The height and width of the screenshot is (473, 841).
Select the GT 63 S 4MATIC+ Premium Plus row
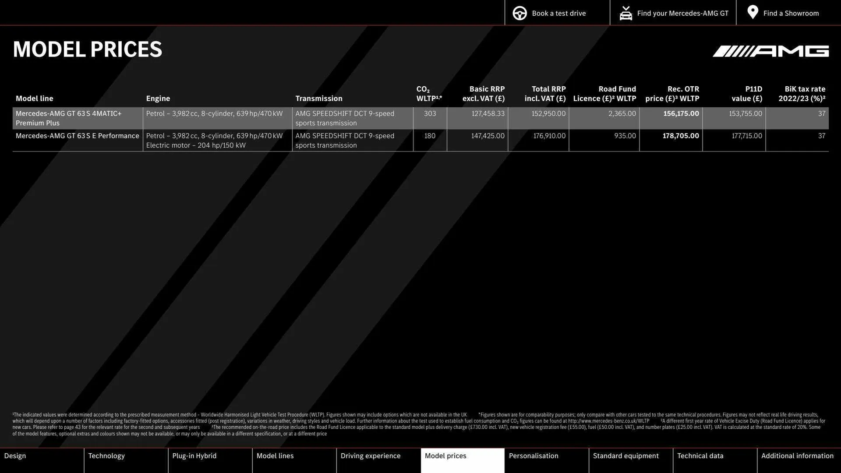click(263, 118)
